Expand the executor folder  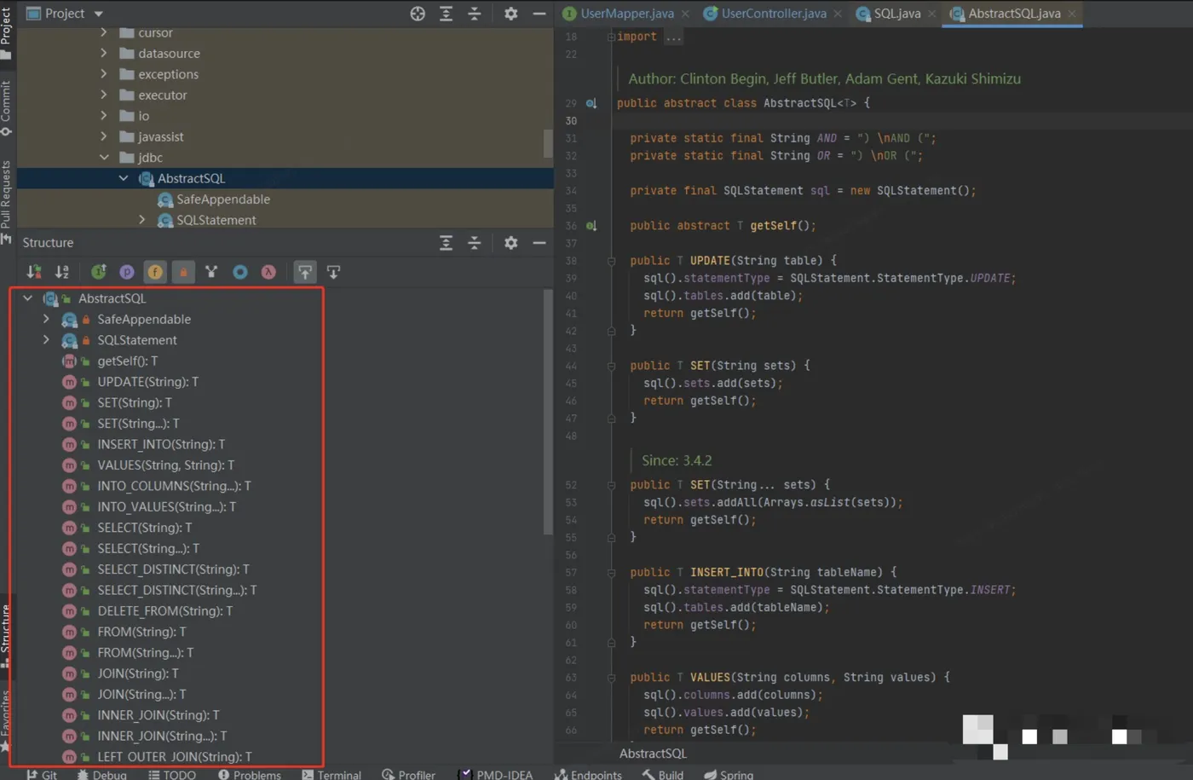pos(104,95)
